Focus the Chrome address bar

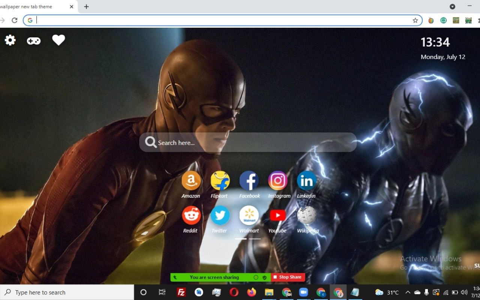coord(223,20)
